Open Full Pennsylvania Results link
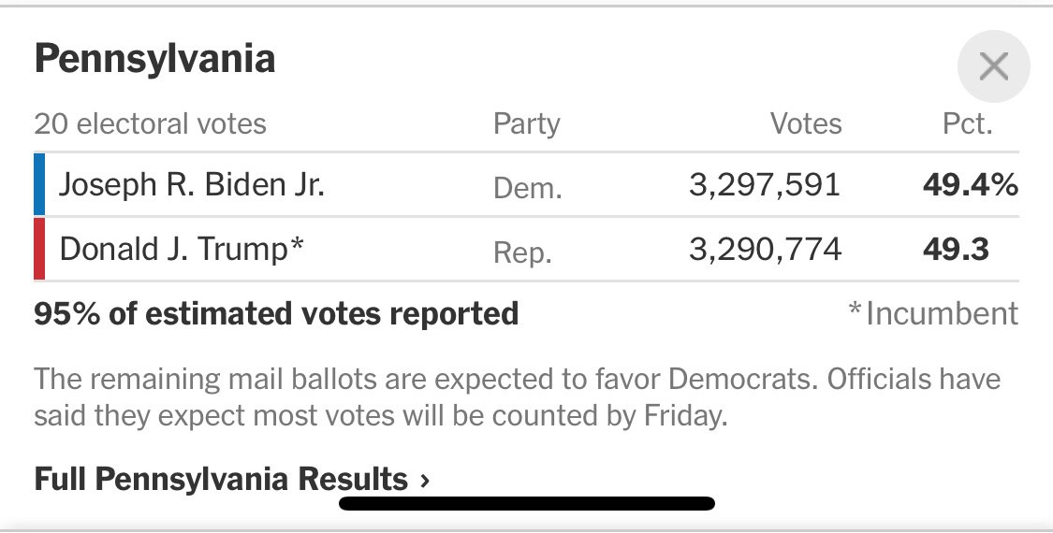Image resolution: width=1053 pixels, height=533 pixels. point(231,480)
